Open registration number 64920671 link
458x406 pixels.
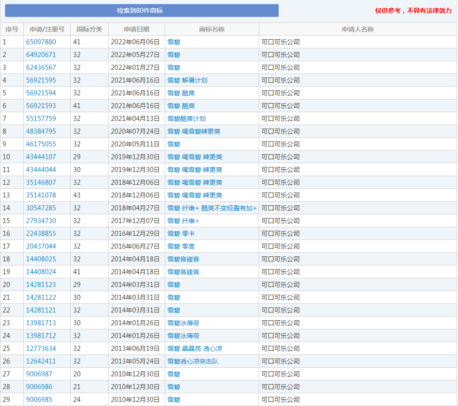[x=41, y=55]
